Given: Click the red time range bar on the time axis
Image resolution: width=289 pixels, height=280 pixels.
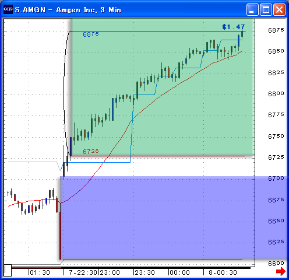Looking at the screenshot, I should tap(36, 268).
